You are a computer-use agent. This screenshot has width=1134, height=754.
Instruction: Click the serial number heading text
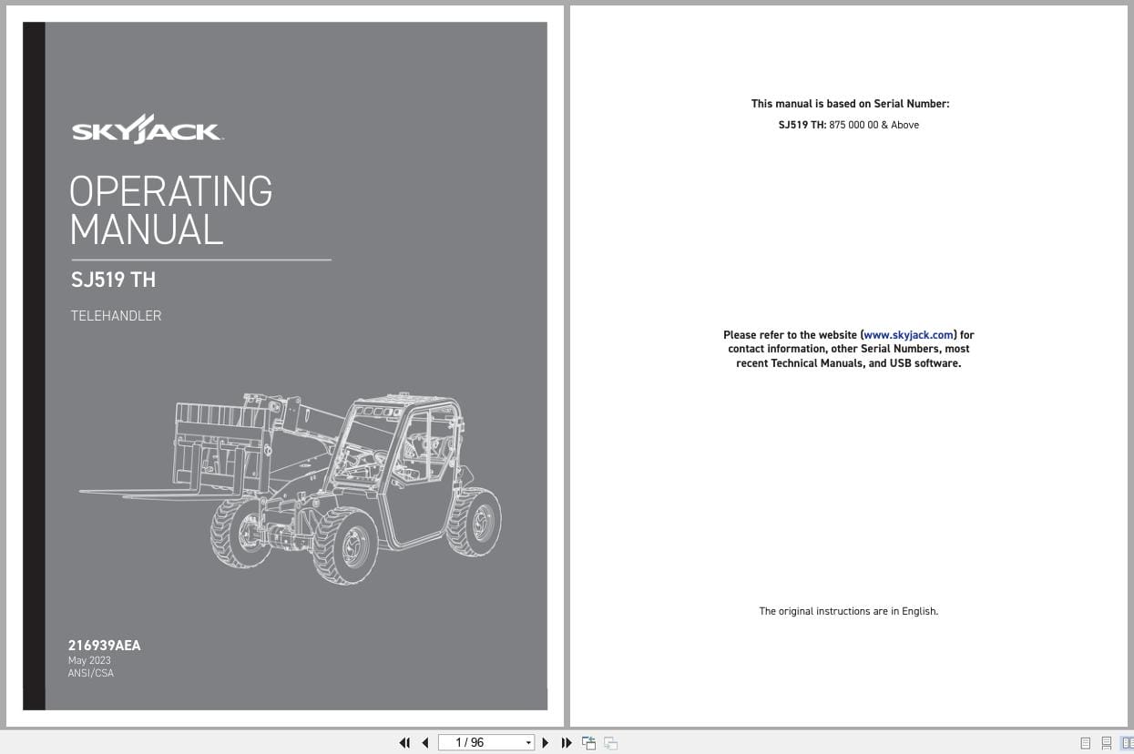click(849, 104)
